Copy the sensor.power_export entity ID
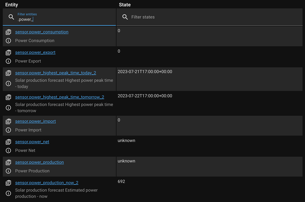Screen dimensions: 305x202 coord(8,52)
